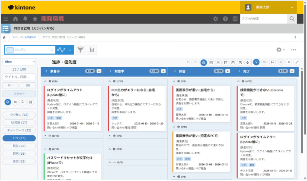
Task: Open the bar chart aggregate icon
Action: tap(92, 50)
